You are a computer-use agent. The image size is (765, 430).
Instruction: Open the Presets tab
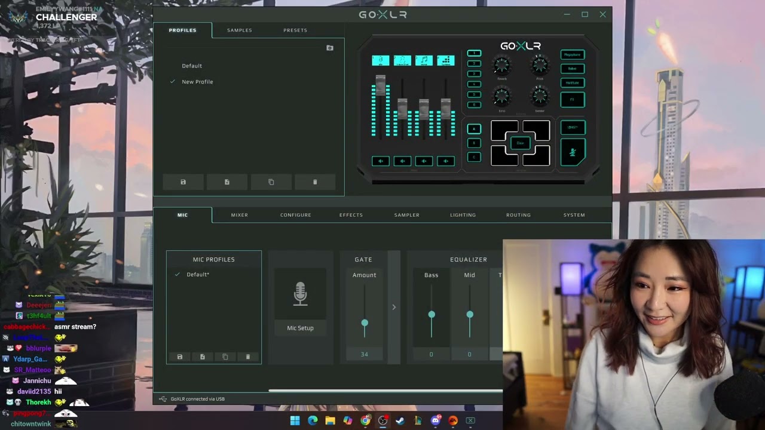(295, 30)
